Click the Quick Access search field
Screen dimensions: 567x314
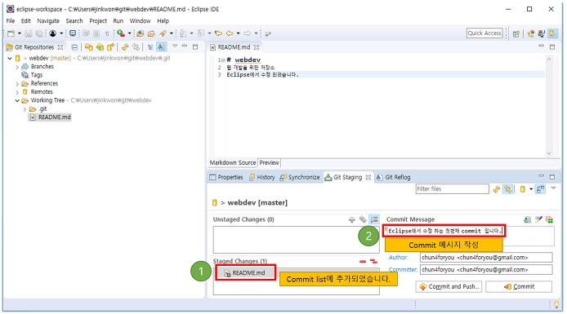coord(484,33)
